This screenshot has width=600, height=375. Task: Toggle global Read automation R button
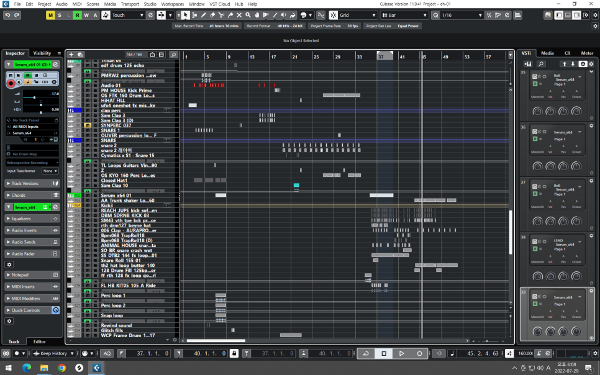tap(77, 16)
